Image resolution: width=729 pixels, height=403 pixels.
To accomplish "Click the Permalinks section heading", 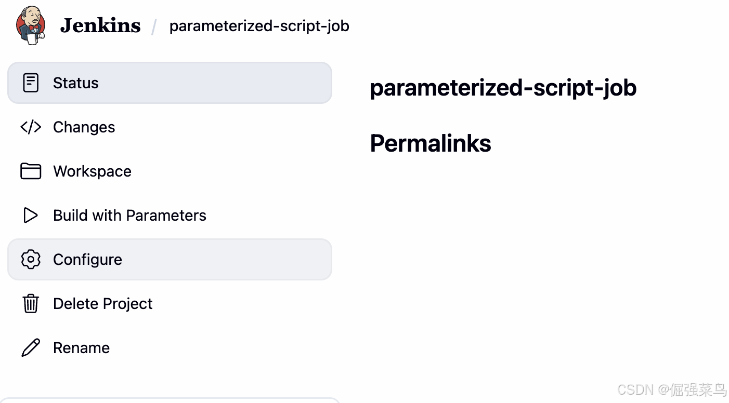I will 430,143.
